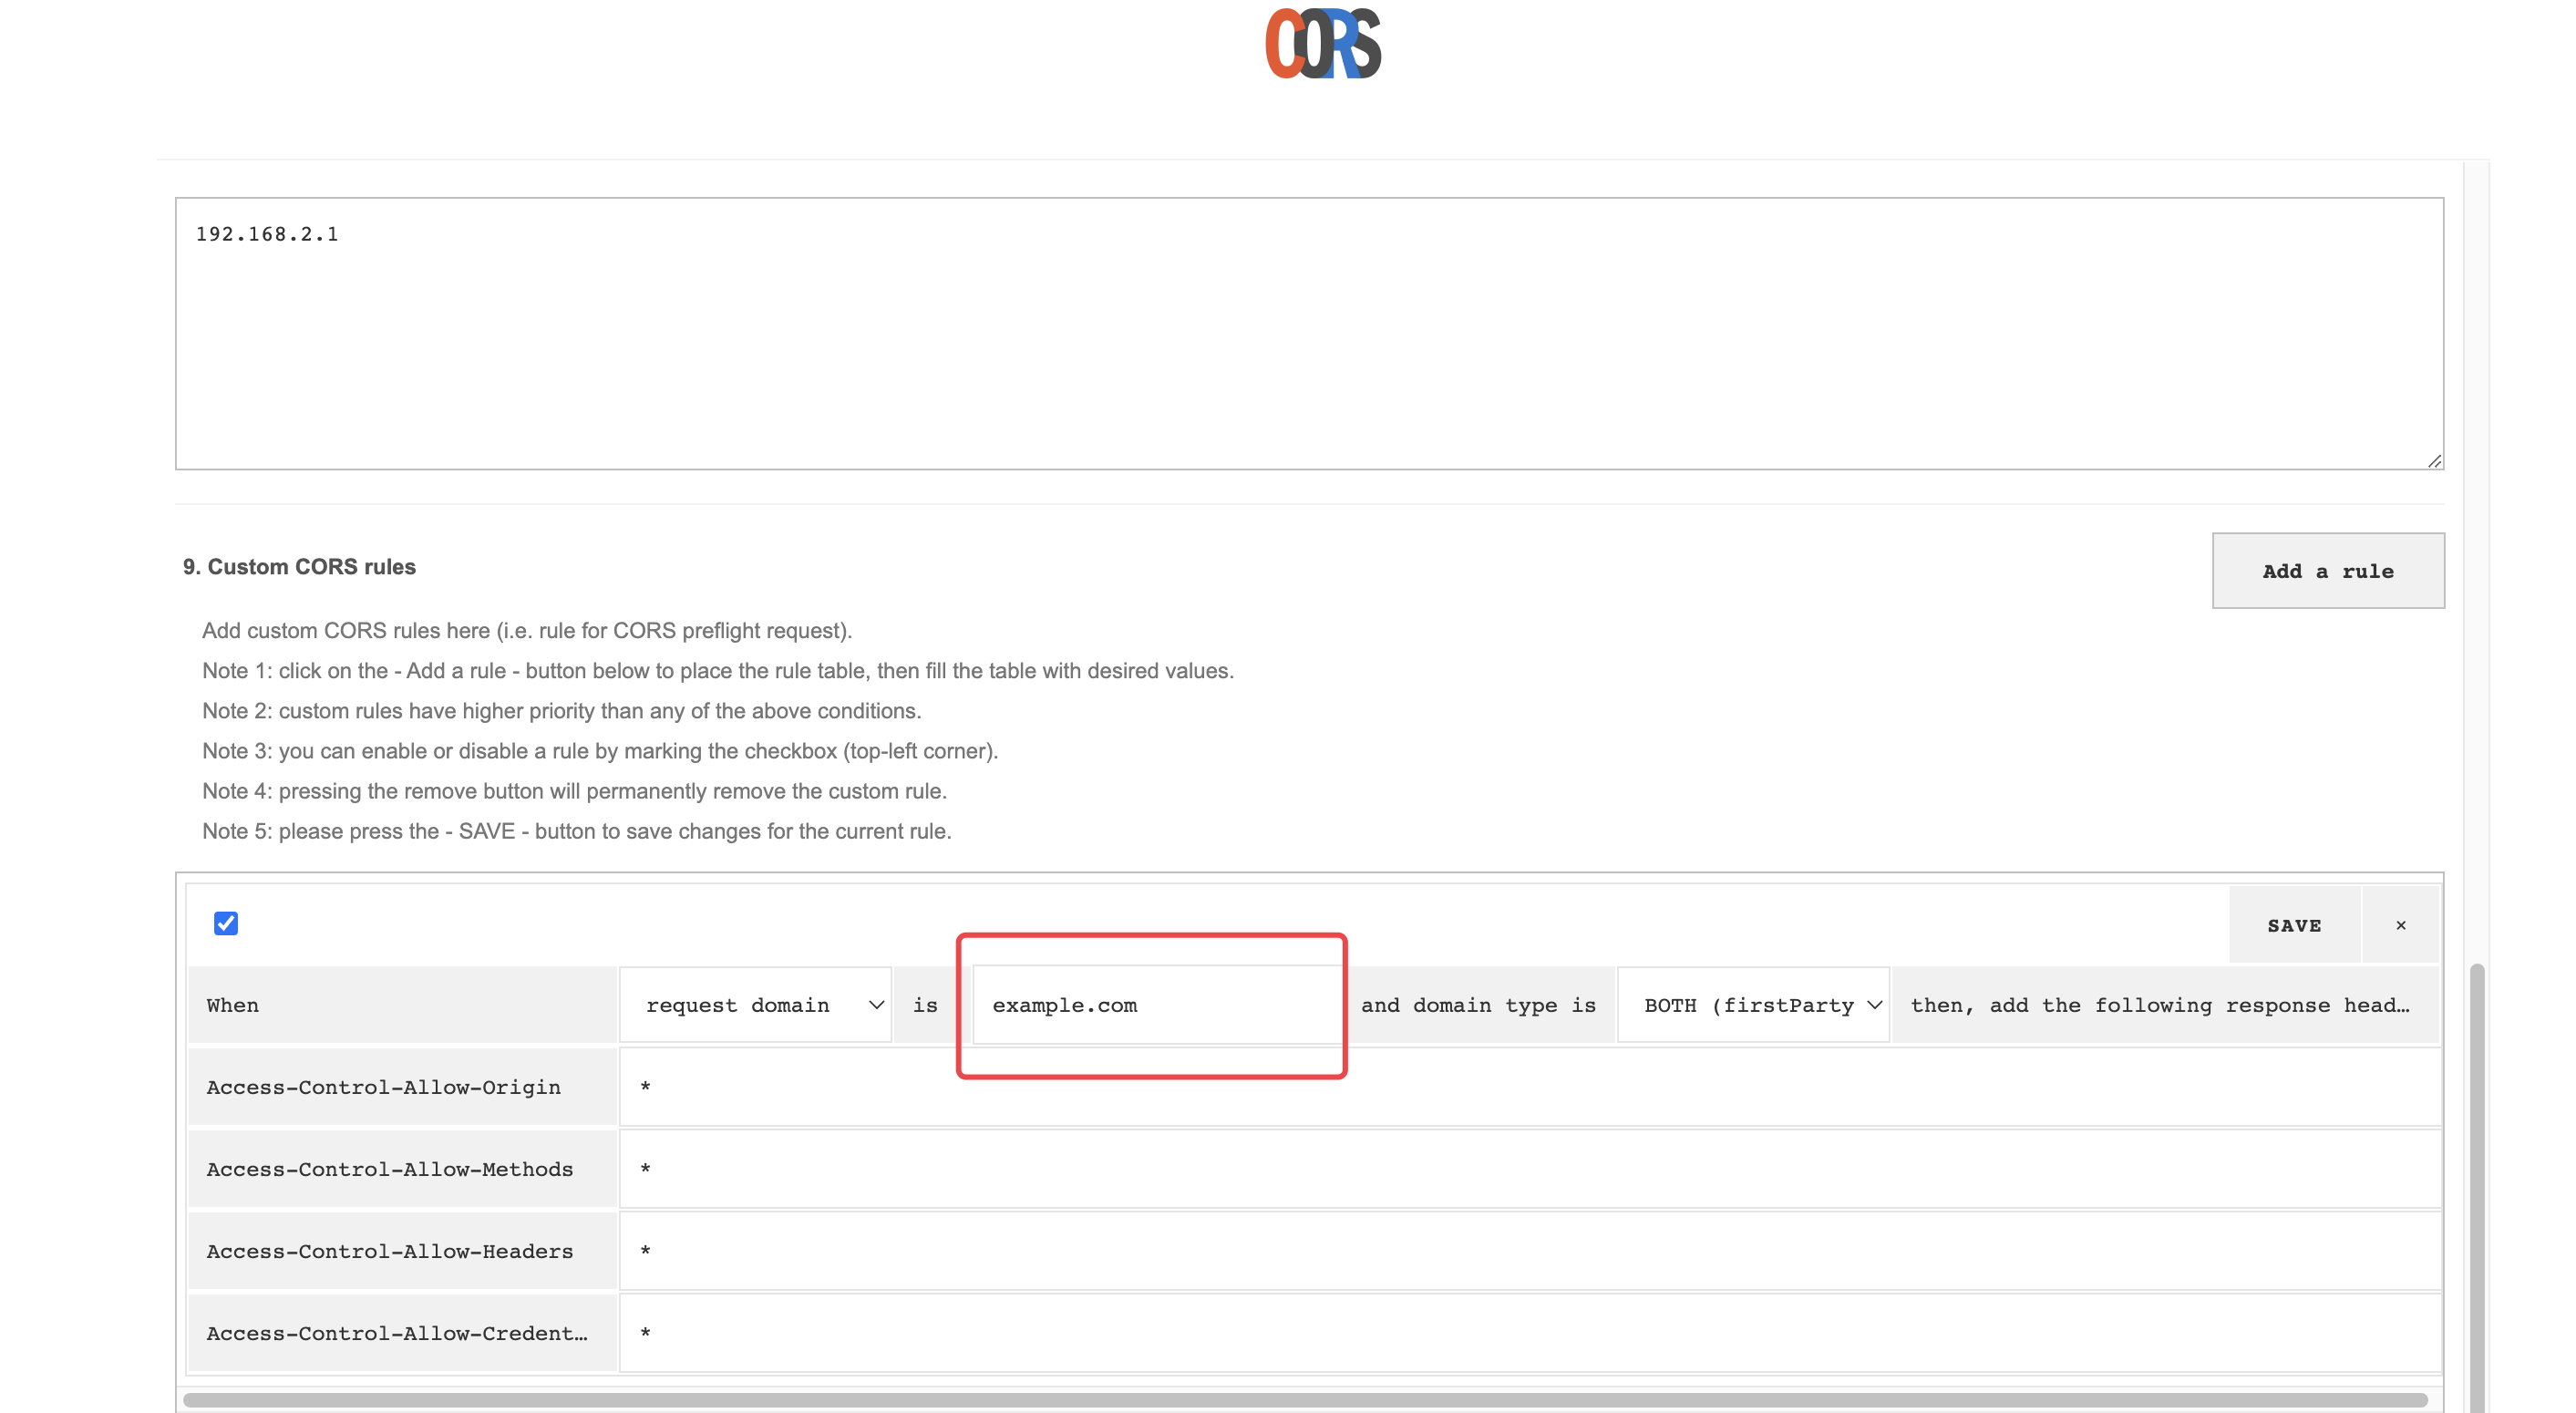Click the IP list textarea containing 192.168.2.1
2576x1413 pixels.
click(1309, 333)
